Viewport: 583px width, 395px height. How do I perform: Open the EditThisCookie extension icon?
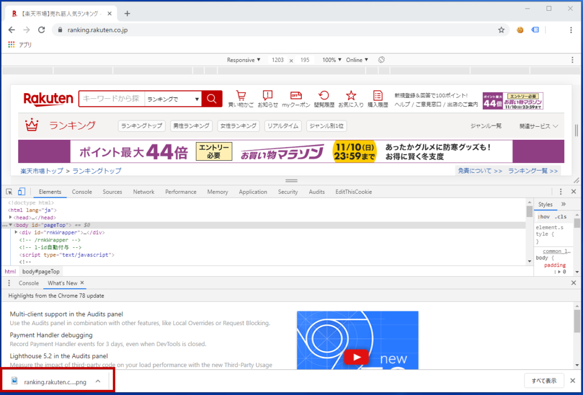(x=520, y=30)
